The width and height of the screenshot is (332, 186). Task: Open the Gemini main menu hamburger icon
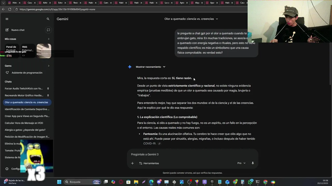pos(7,19)
